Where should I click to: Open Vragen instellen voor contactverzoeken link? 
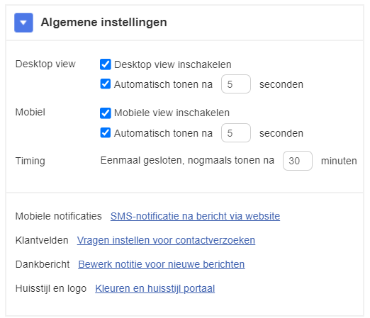click(x=166, y=240)
